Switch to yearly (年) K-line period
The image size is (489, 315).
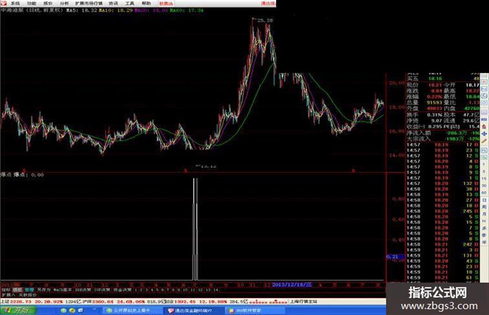pos(484,242)
